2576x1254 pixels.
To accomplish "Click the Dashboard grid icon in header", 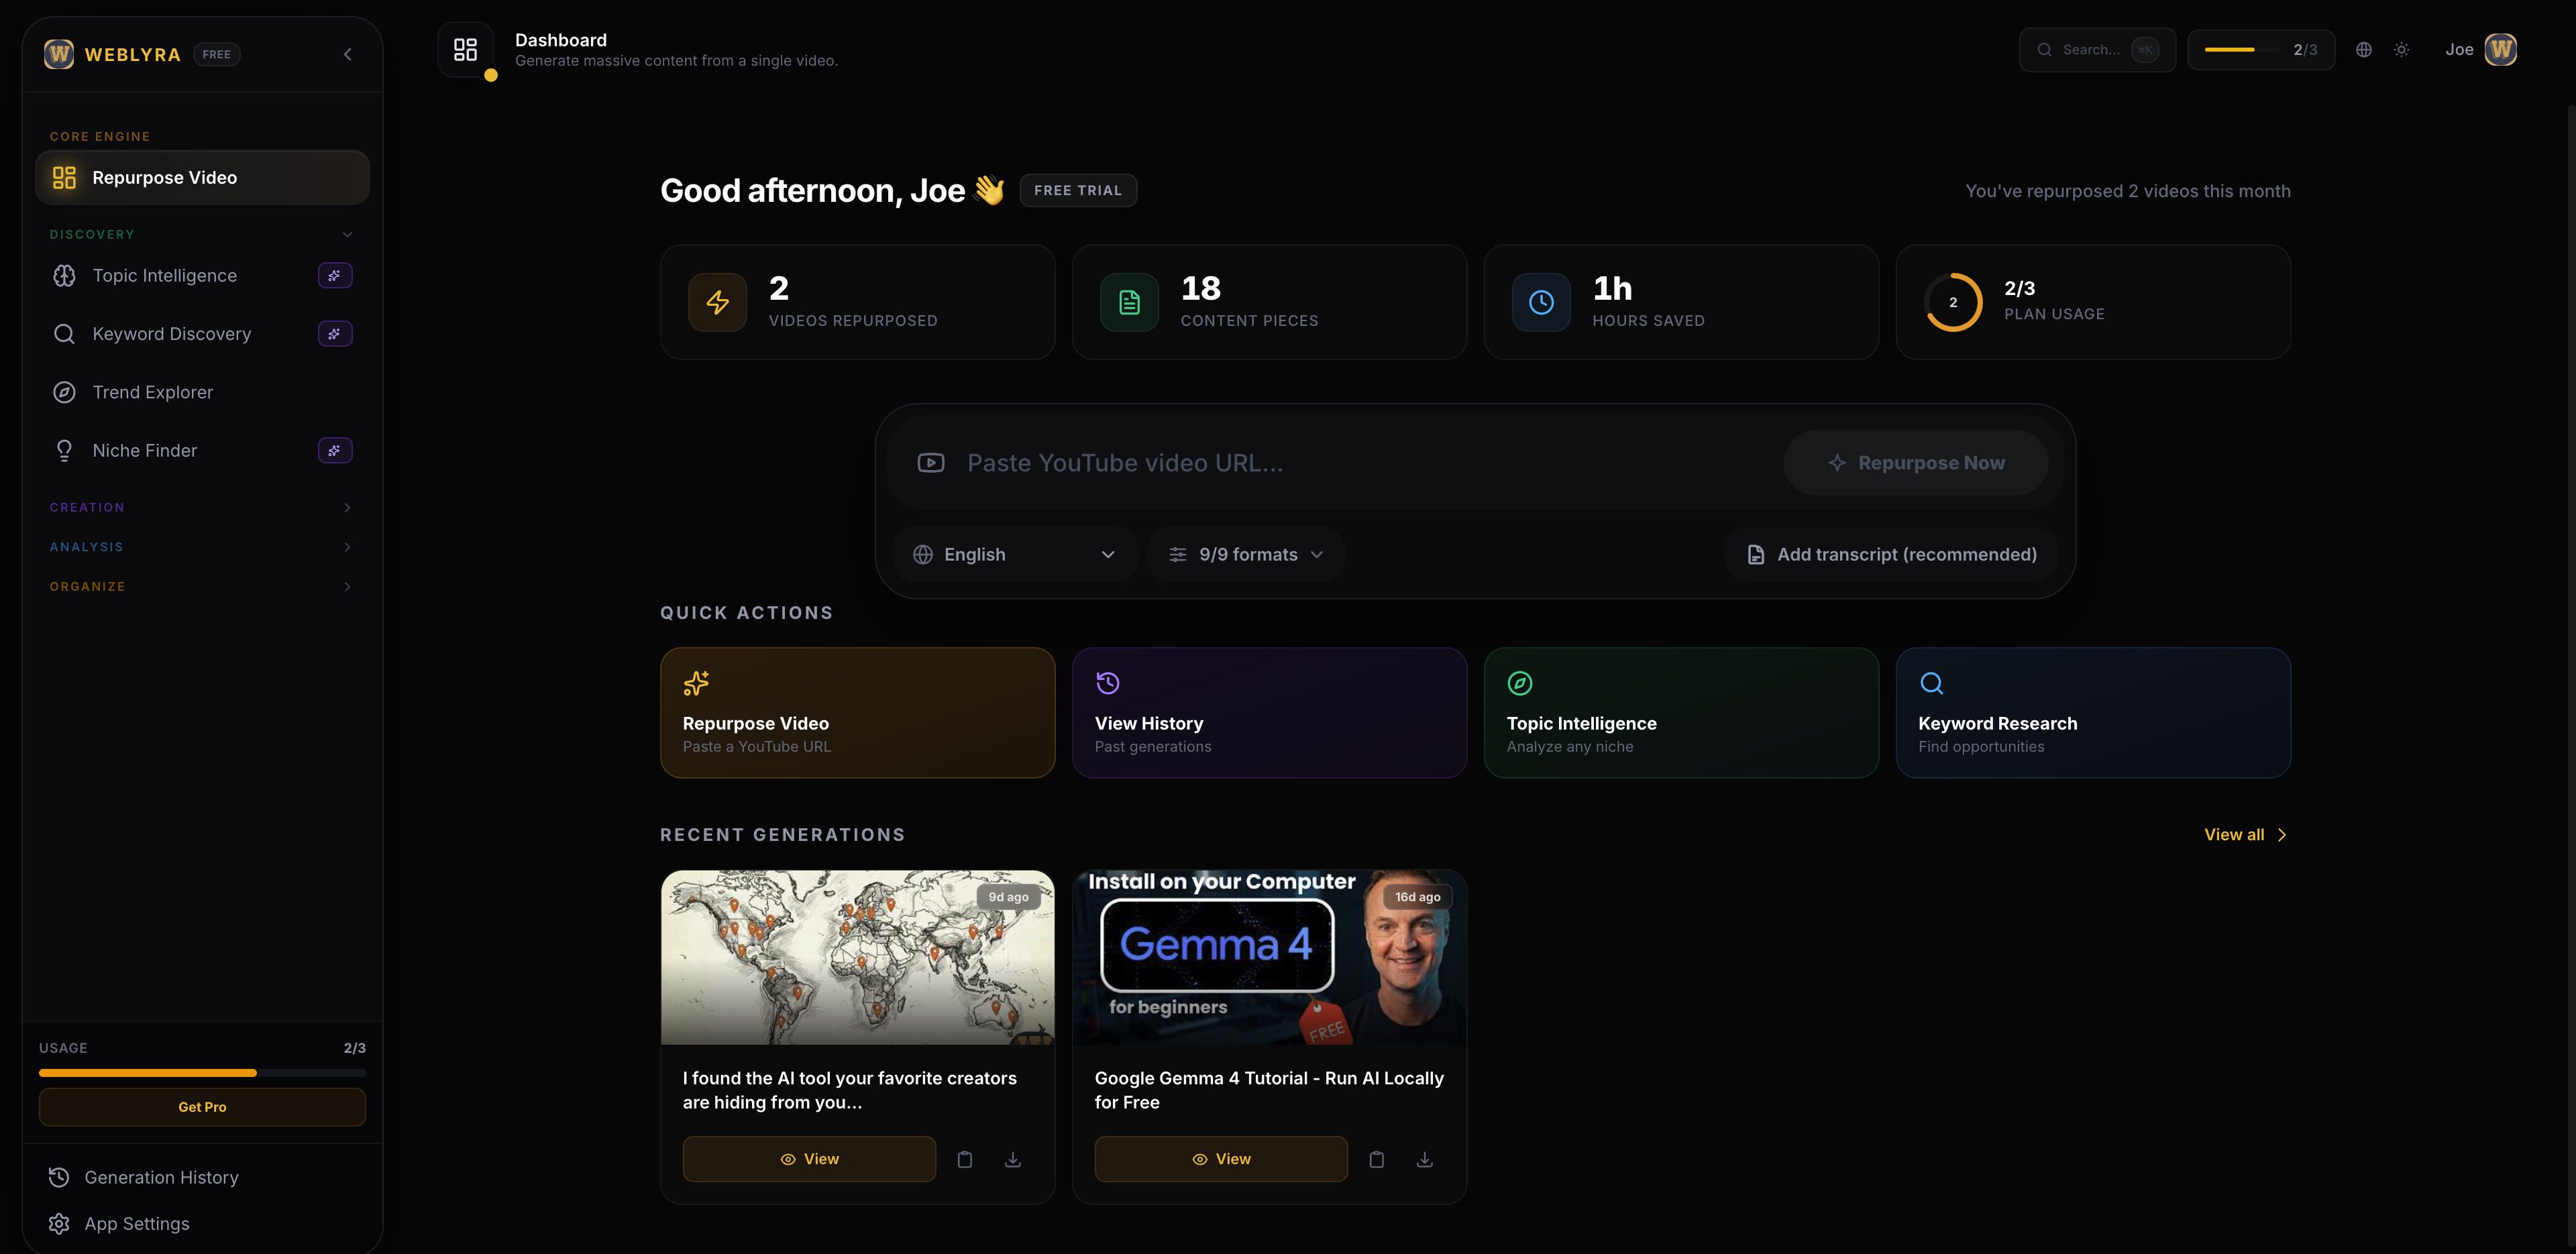I will pos(465,49).
